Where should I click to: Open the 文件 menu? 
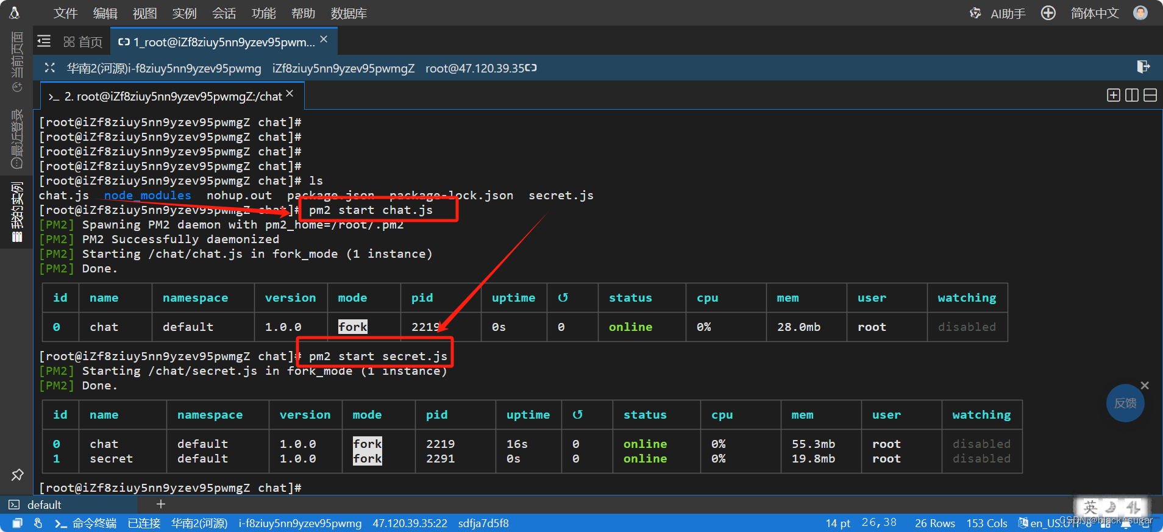(x=65, y=13)
